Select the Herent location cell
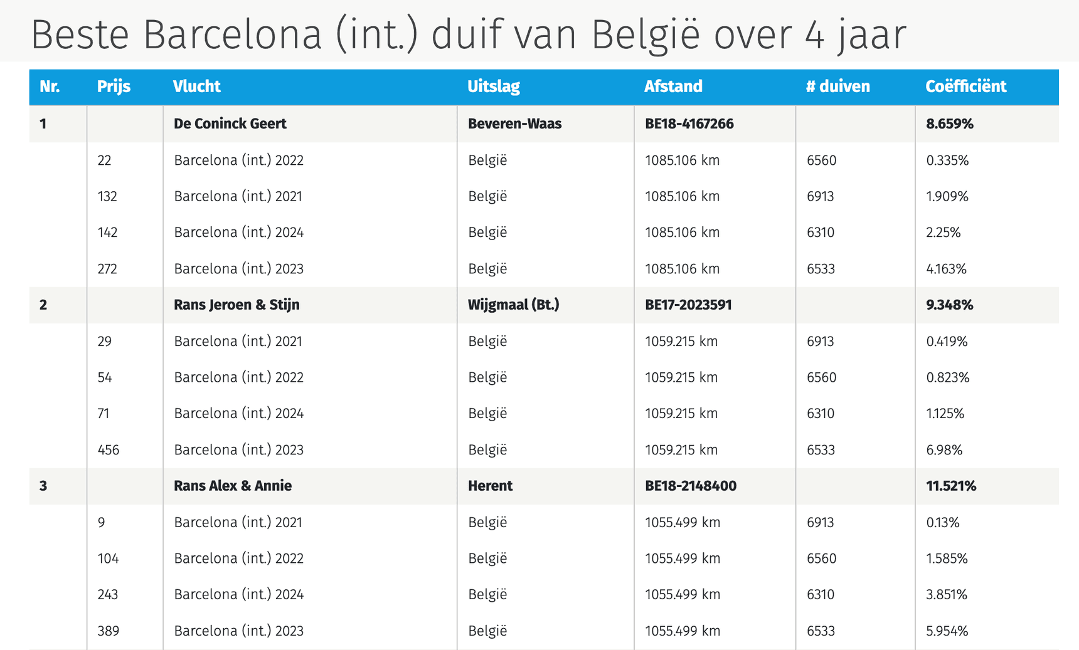1079x650 pixels. (x=490, y=486)
